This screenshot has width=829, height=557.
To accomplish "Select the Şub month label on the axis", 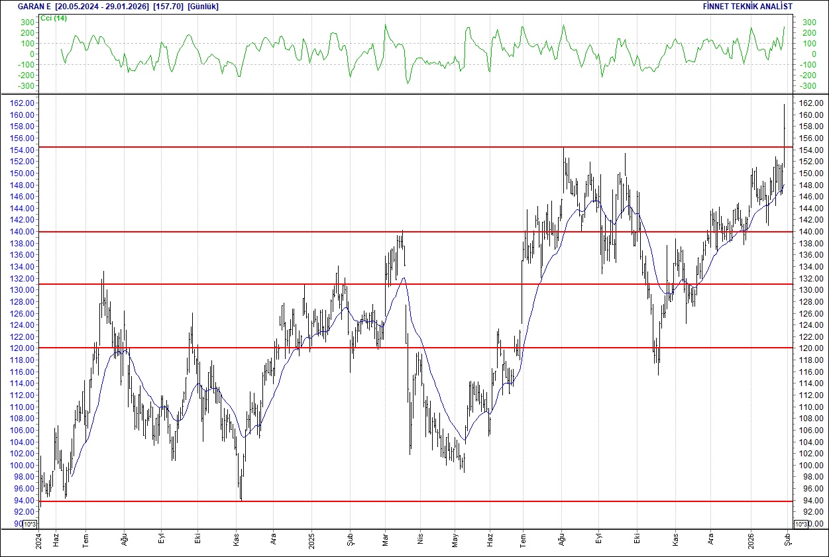I will click(x=786, y=540).
